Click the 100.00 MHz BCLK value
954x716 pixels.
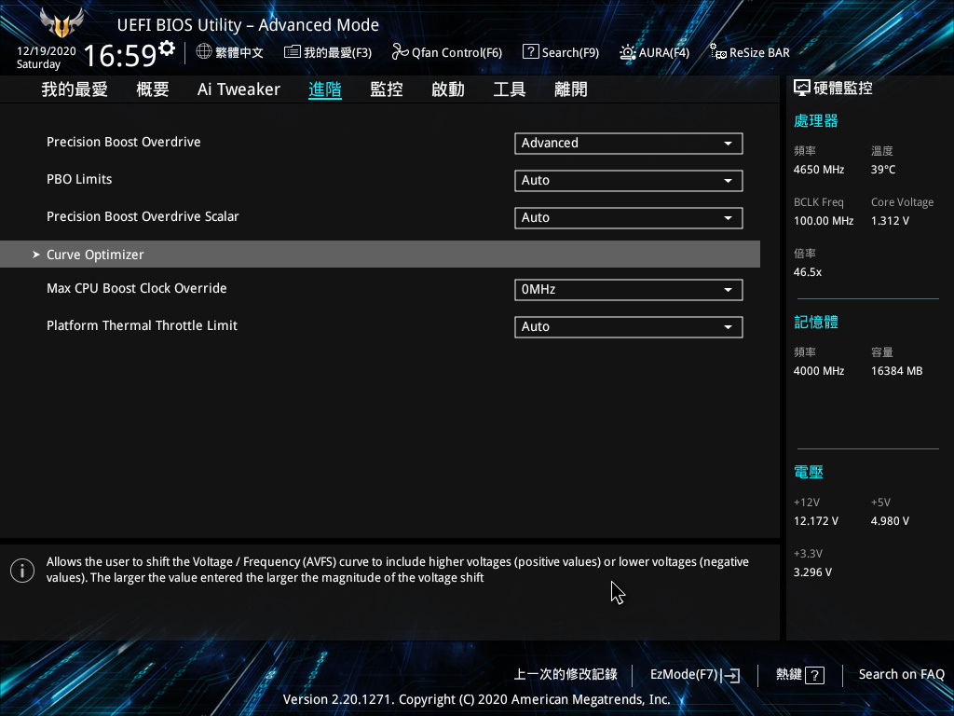coord(824,220)
